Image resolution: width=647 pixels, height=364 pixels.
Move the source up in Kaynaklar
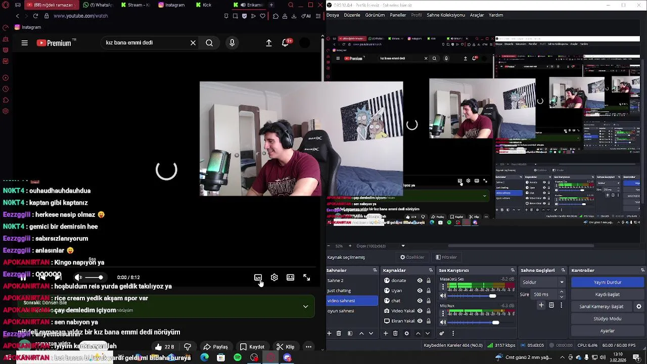[418, 334]
